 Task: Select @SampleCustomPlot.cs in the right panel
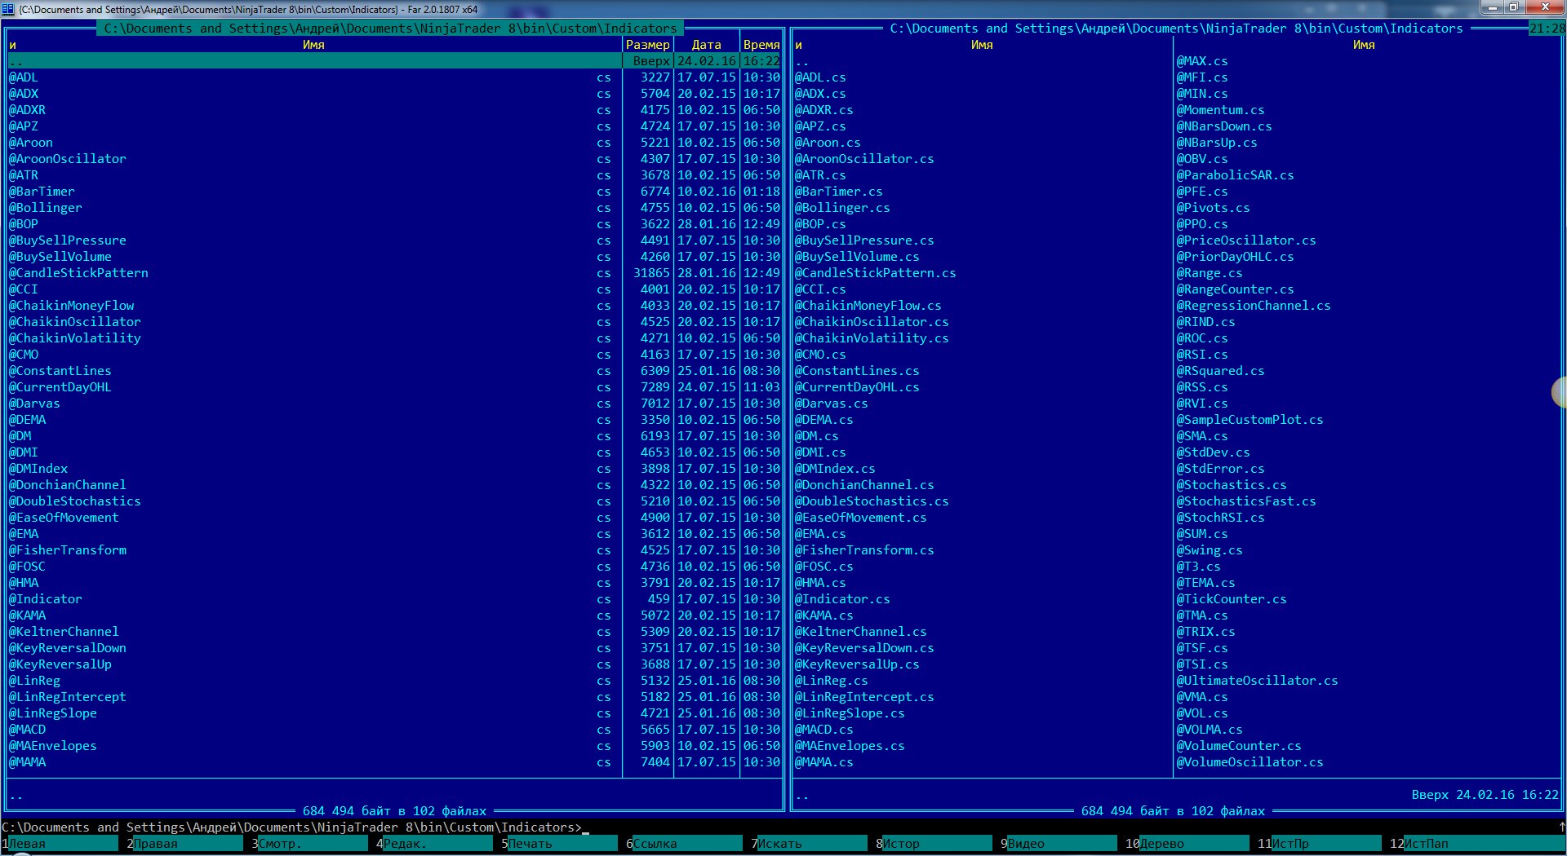click(x=1250, y=420)
